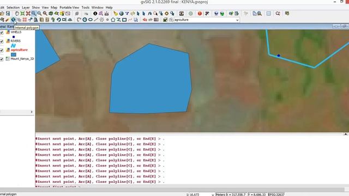Image resolution: width=349 pixels, height=196 pixels.
Task: Click the pencil edit icon
Action: pyautogui.click(x=7, y=20)
